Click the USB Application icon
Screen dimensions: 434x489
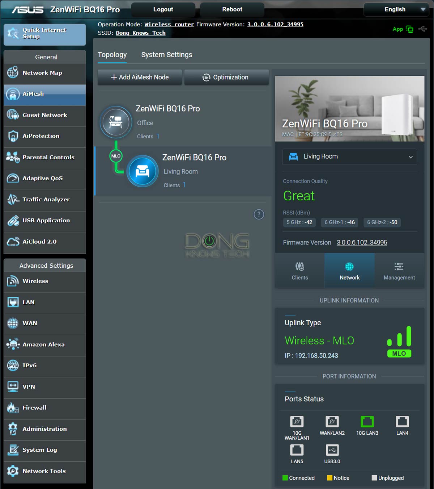pos(13,221)
